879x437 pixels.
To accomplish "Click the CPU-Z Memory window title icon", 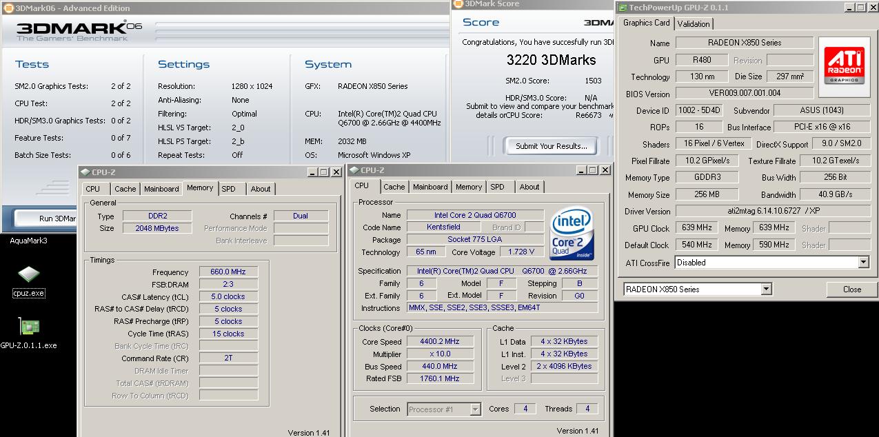I will (x=84, y=172).
